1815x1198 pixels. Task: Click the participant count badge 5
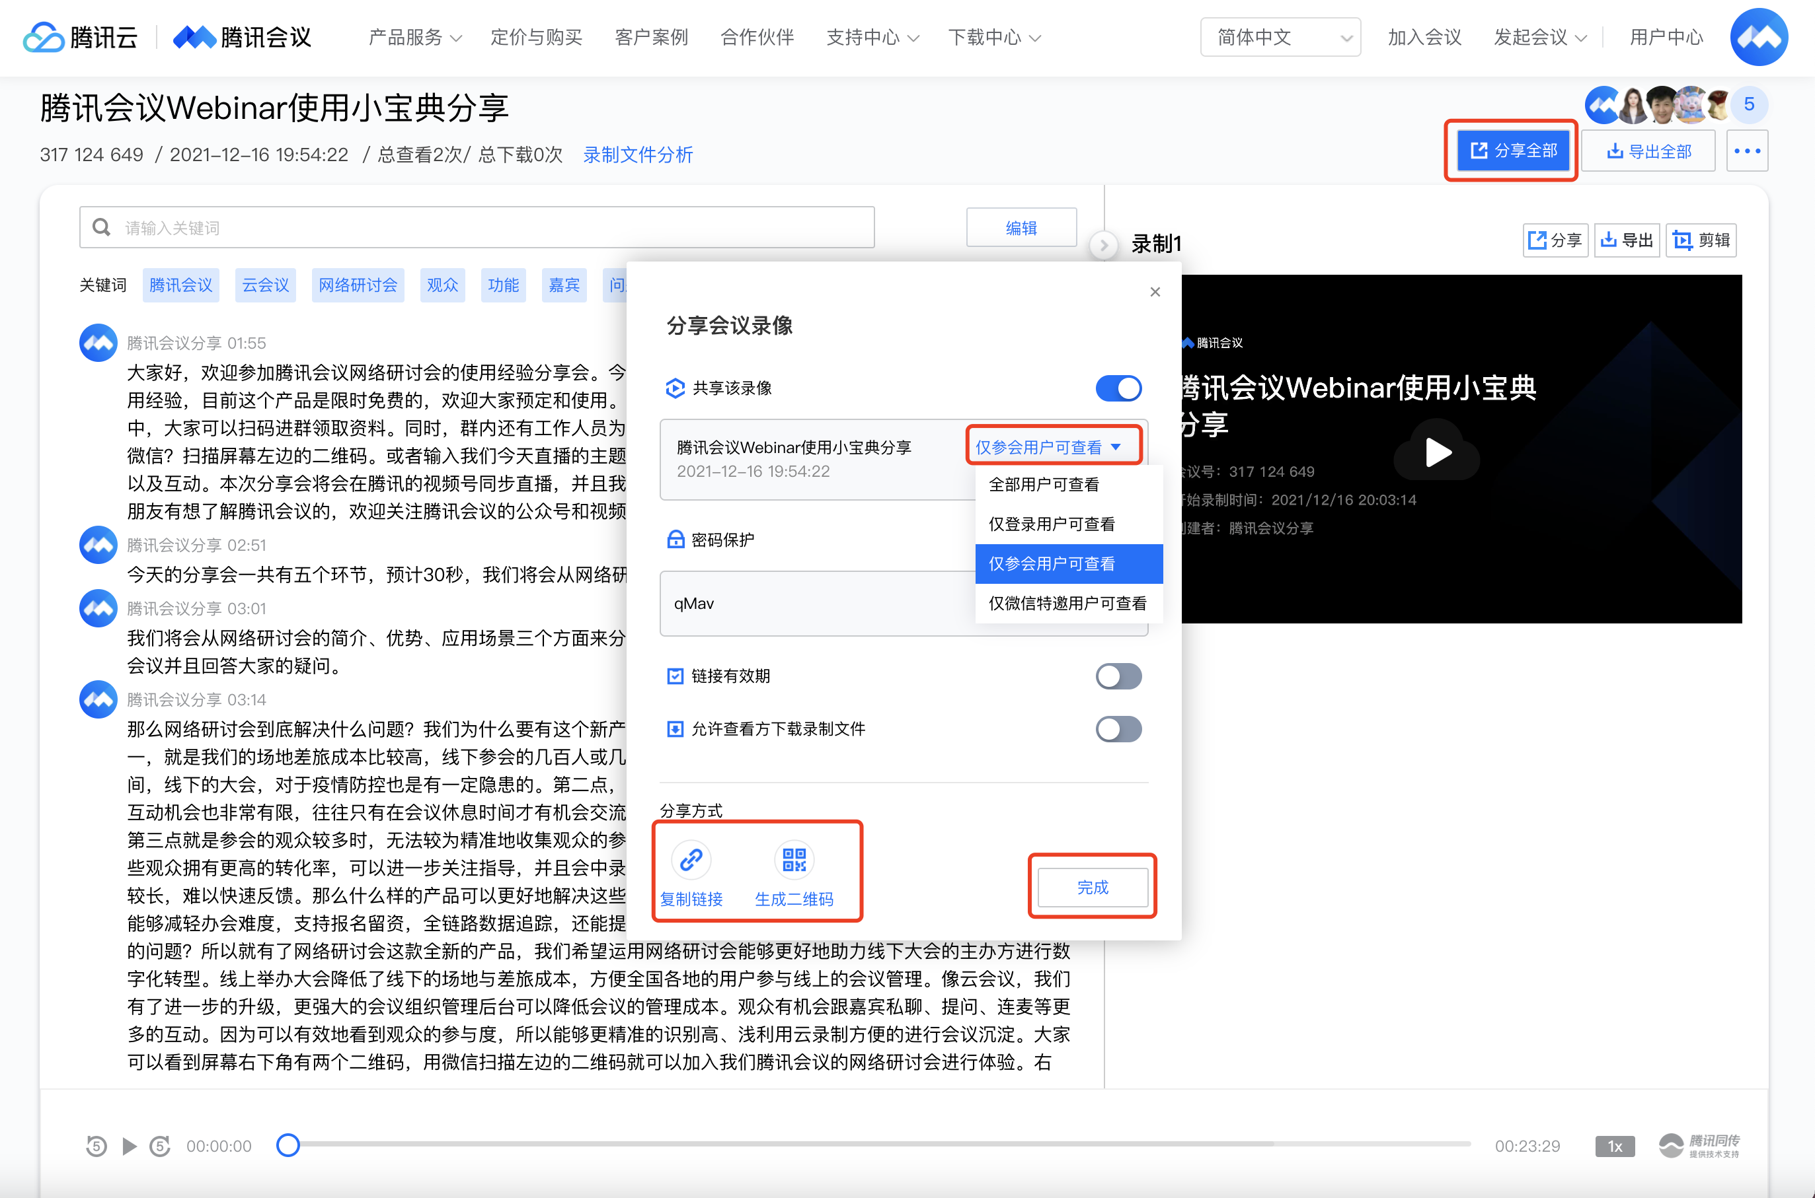click(x=1750, y=104)
